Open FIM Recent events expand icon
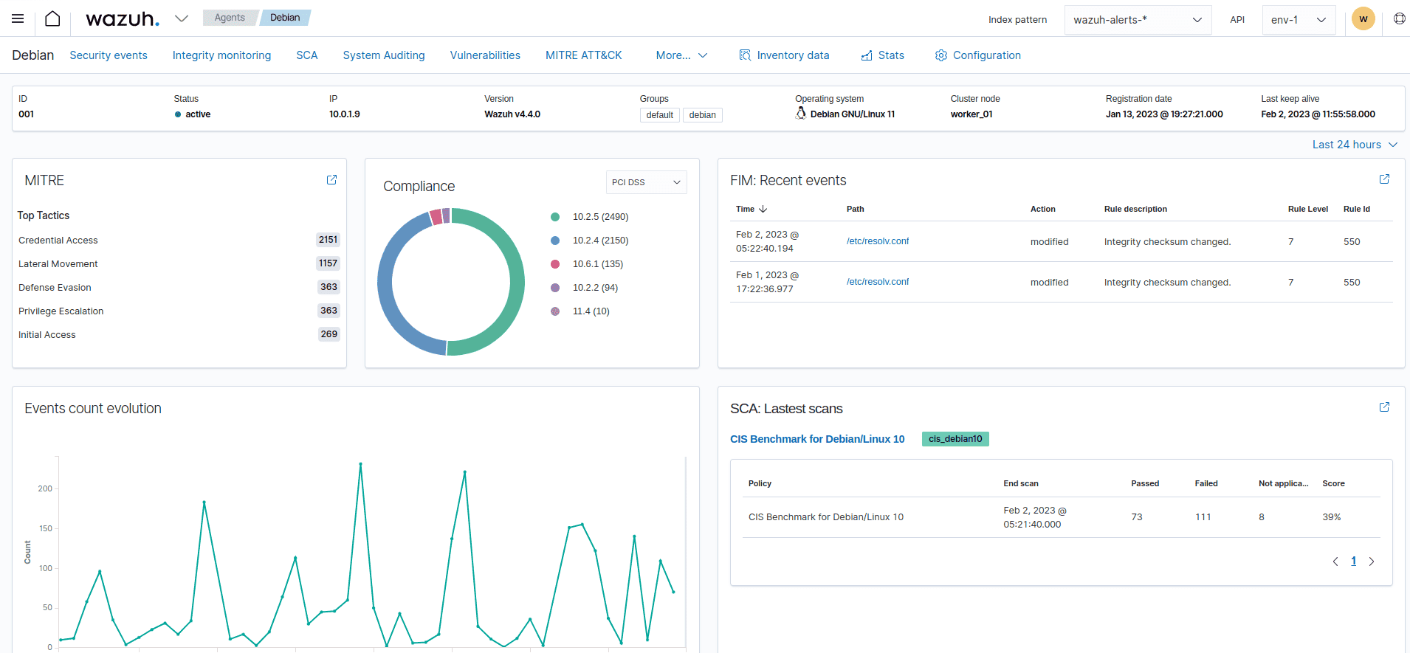 pyautogui.click(x=1384, y=179)
